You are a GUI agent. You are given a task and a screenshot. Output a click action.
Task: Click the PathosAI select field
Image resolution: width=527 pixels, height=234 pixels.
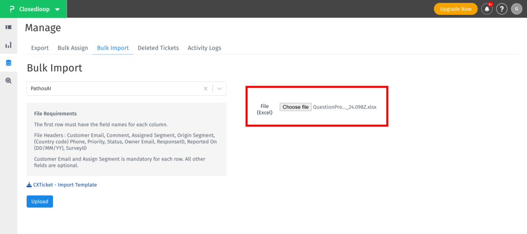pos(114,89)
